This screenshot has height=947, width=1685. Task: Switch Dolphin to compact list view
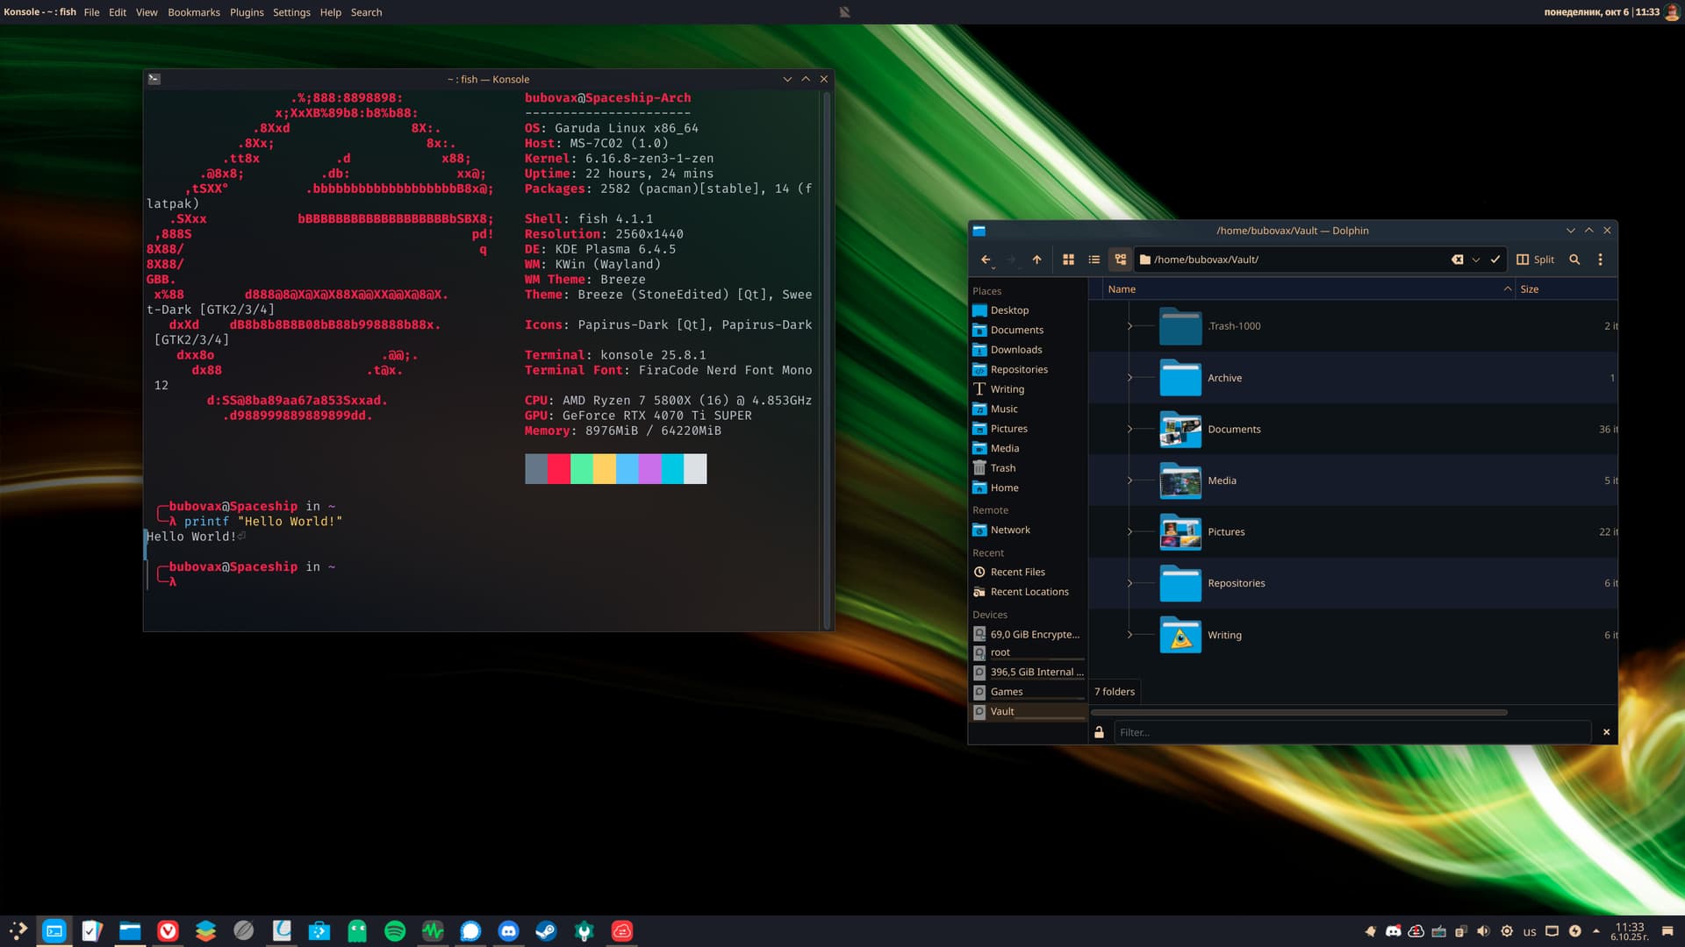tap(1093, 260)
